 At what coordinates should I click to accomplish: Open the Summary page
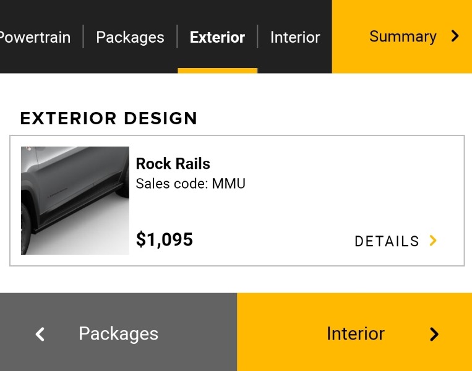click(402, 36)
